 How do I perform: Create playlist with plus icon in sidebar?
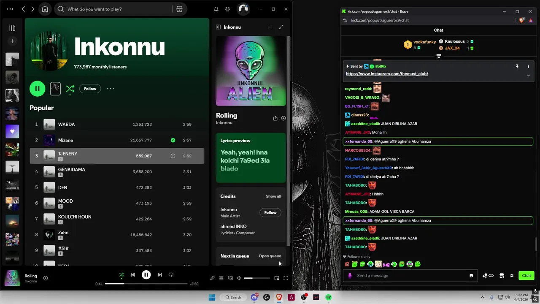(x=12, y=41)
